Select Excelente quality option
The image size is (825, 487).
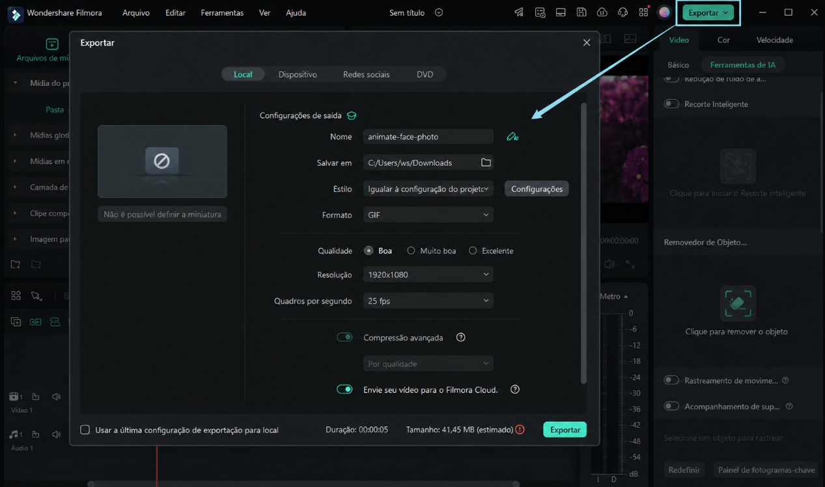(x=473, y=251)
